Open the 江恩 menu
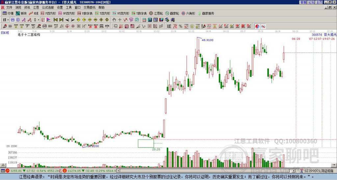337x180 pixels. pyautogui.click(x=36, y=8)
